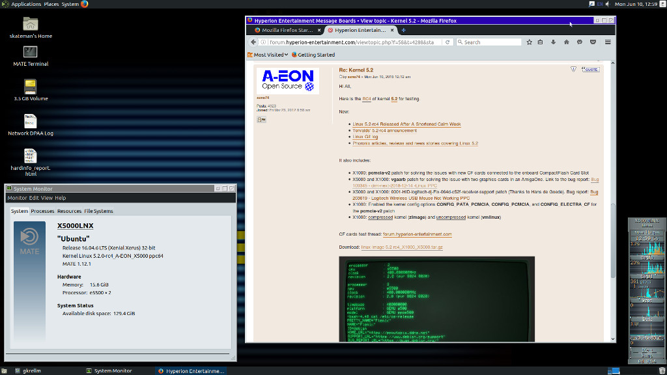Bookmark this page with the star icon
The width and height of the screenshot is (667, 375).
point(529,42)
